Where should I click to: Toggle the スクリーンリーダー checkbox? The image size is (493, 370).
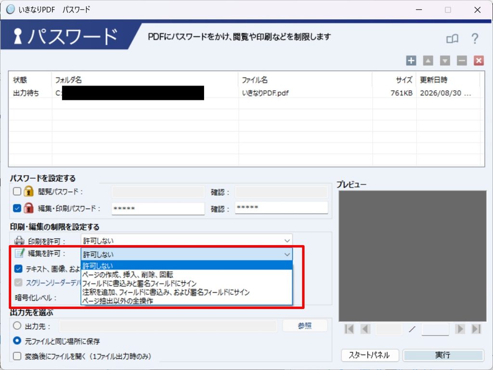(18, 283)
